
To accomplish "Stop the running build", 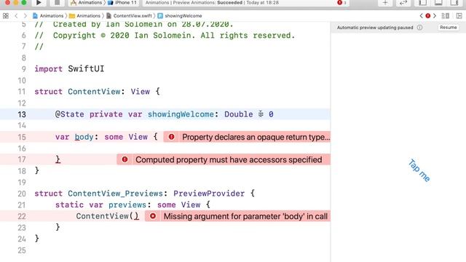I will [x=57, y=3].
